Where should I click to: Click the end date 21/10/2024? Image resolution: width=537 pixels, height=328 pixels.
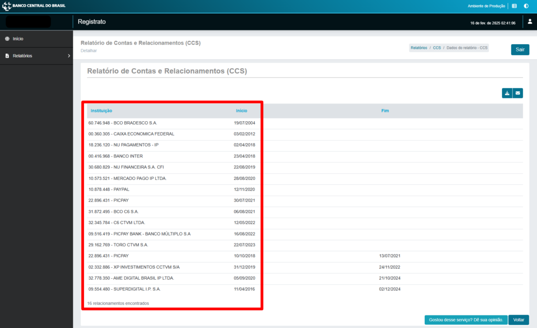(390, 278)
